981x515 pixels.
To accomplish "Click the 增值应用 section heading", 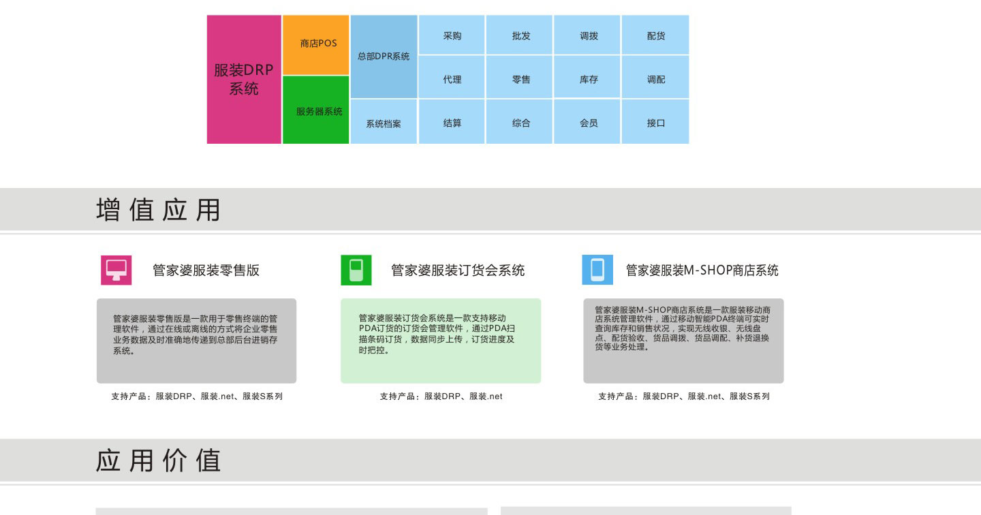I will coord(159,210).
